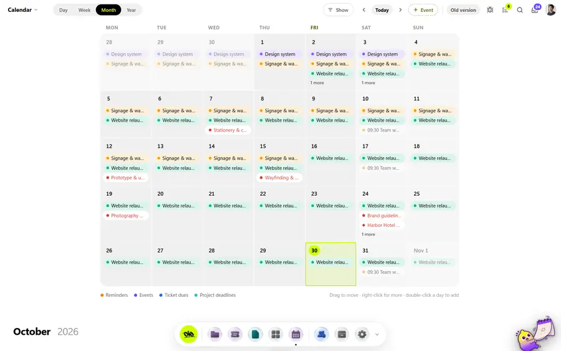Select the Nov 1 day cell label
Screen dimensions: 561x351
(x=421, y=251)
